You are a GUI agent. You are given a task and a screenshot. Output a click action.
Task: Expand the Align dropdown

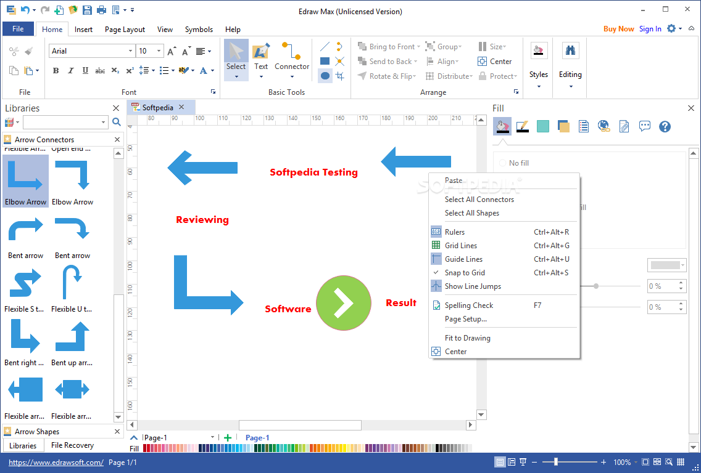click(x=457, y=62)
